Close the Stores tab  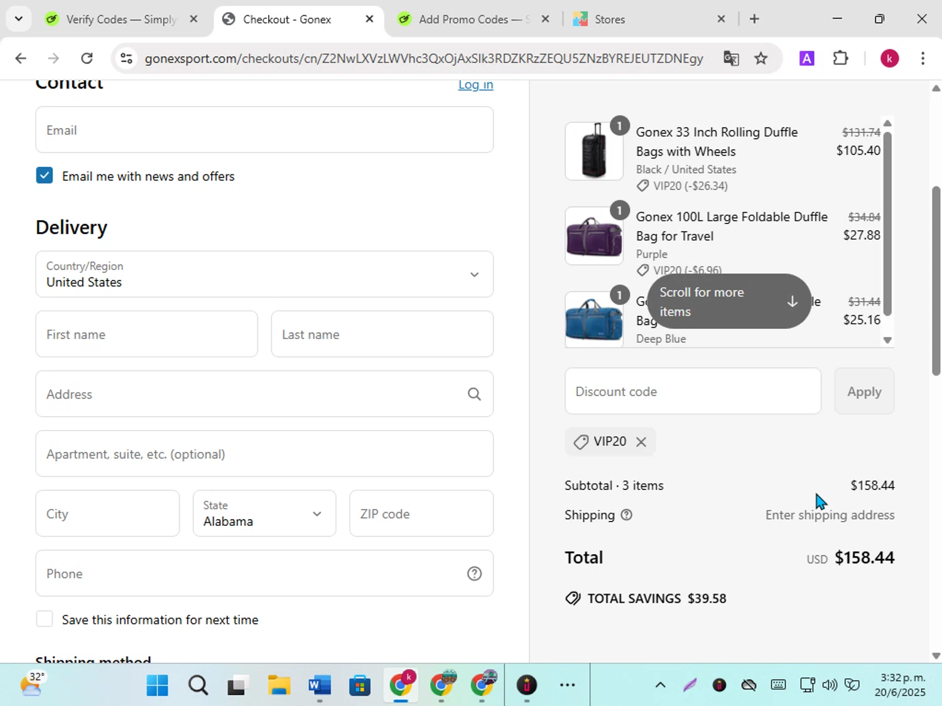721,19
